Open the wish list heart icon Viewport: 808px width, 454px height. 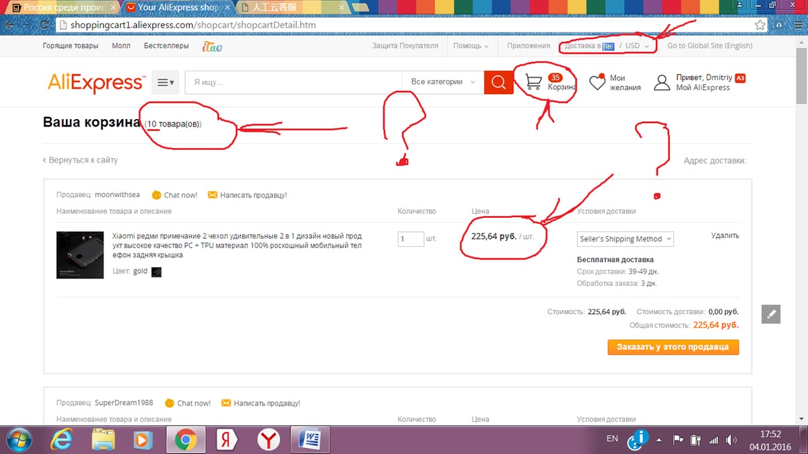[x=597, y=83]
